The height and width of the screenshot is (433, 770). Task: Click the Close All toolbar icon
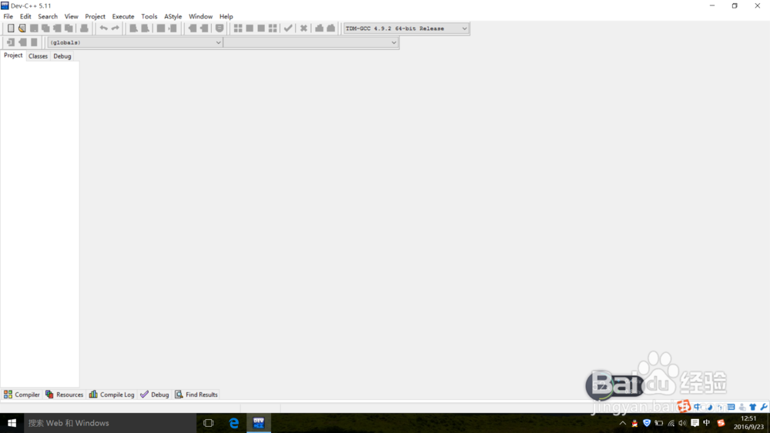[69, 28]
